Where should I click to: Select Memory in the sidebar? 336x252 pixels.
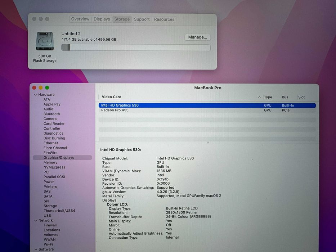(50, 162)
